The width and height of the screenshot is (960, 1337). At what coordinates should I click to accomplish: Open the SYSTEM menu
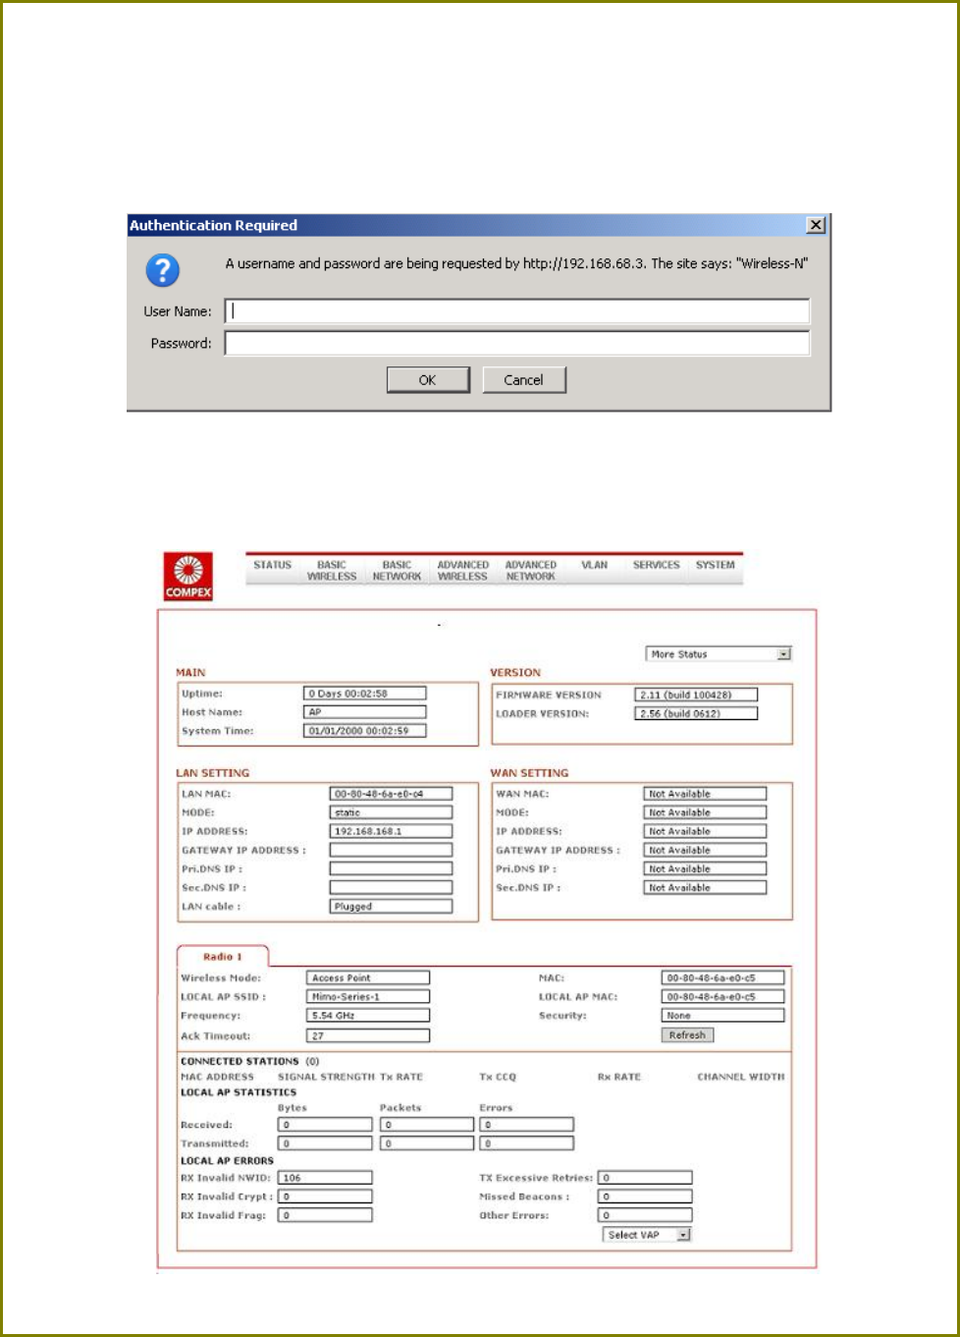715,566
